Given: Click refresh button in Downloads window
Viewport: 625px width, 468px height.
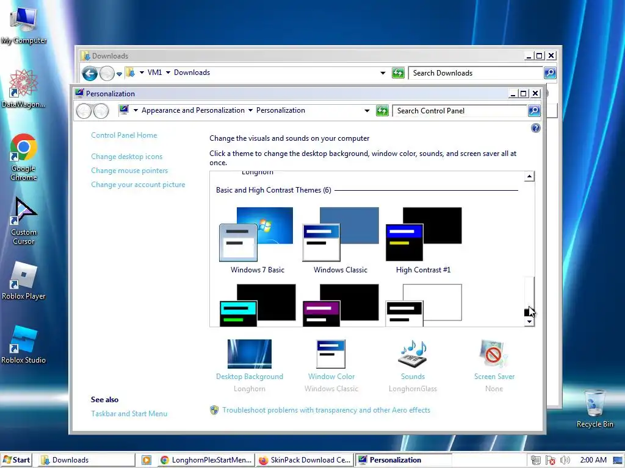Looking at the screenshot, I should pyautogui.click(x=398, y=73).
